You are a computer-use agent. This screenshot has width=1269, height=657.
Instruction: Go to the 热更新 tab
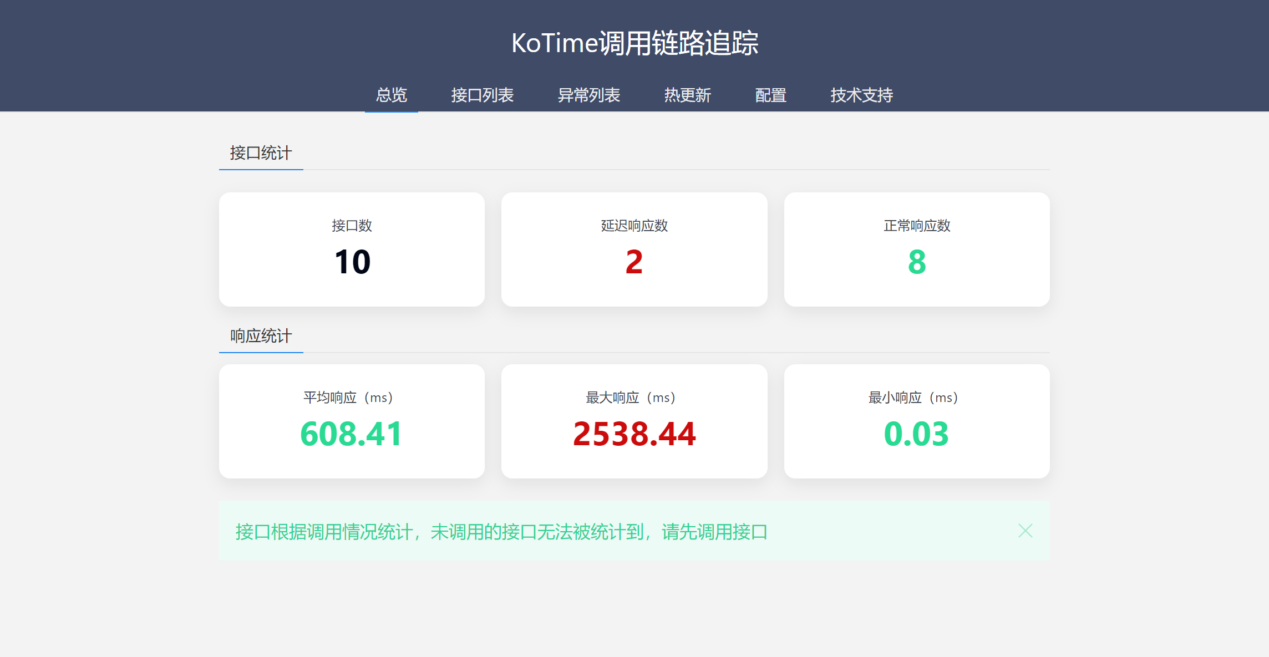pos(687,95)
